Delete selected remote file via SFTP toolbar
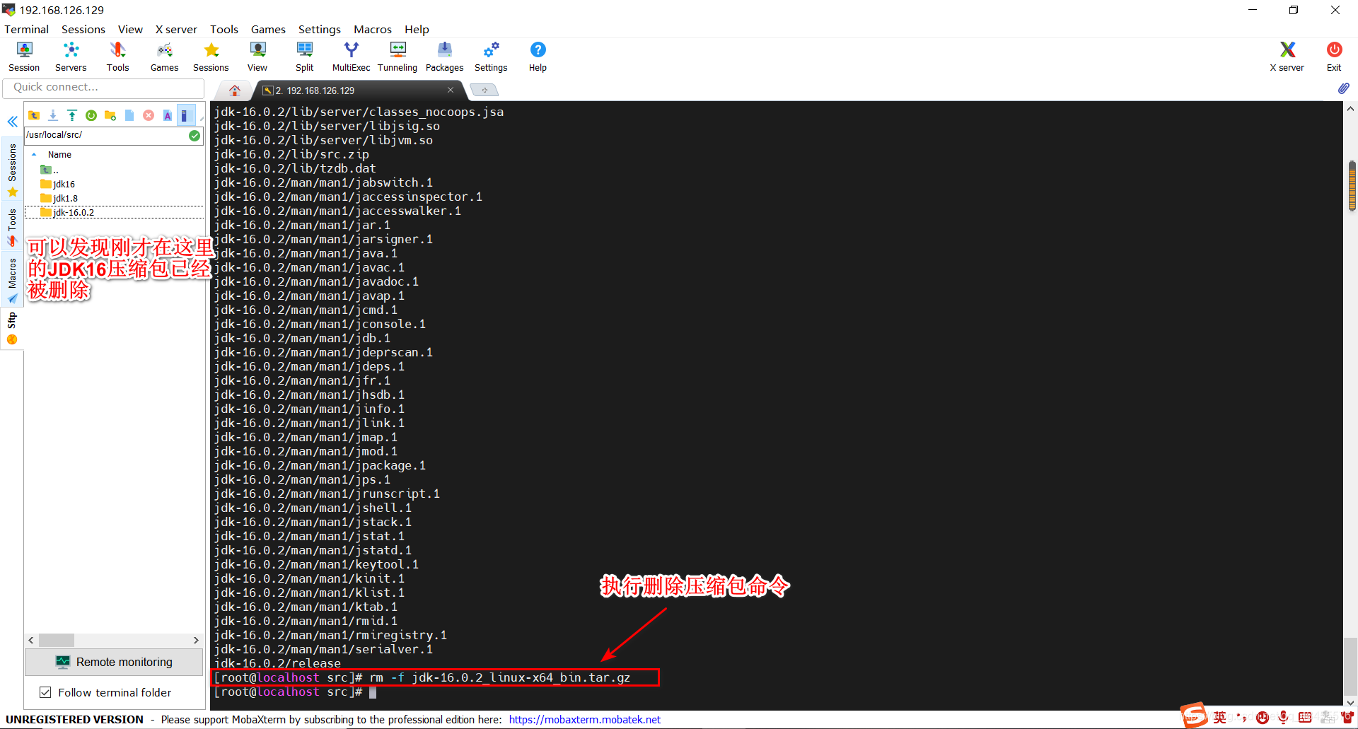Viewport: 1358px width, 729px height. point(148,115)
